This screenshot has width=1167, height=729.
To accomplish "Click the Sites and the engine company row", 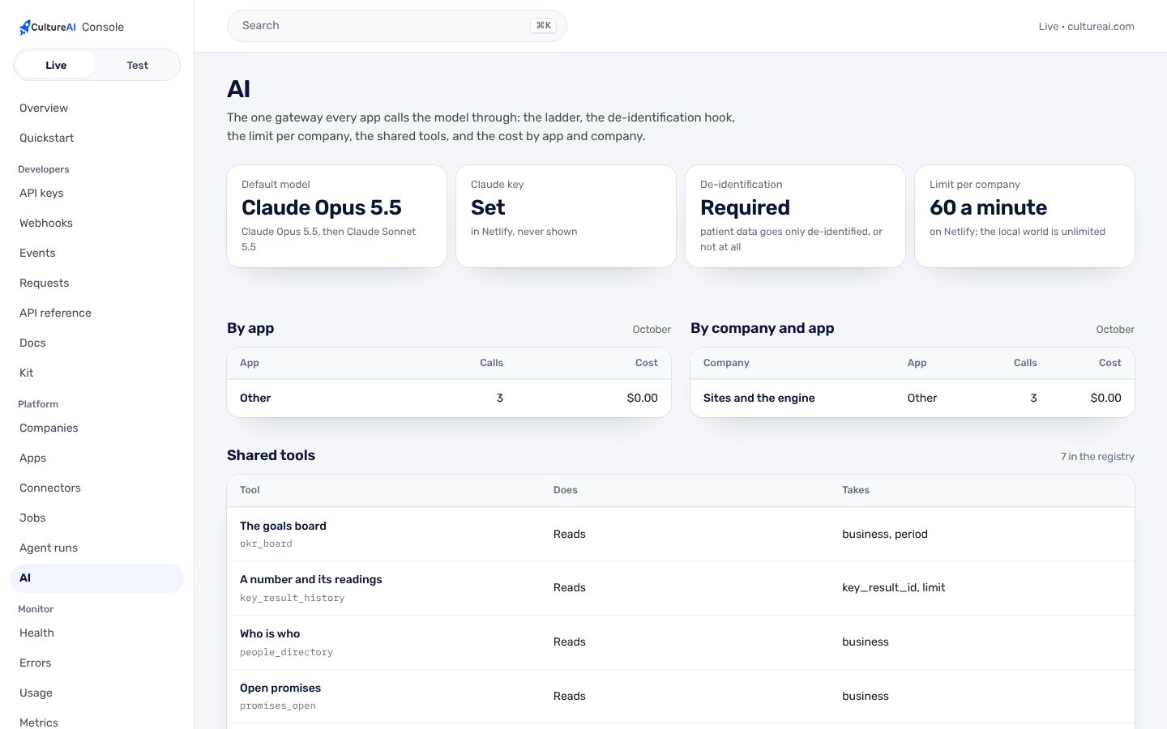I will [913, 398].
